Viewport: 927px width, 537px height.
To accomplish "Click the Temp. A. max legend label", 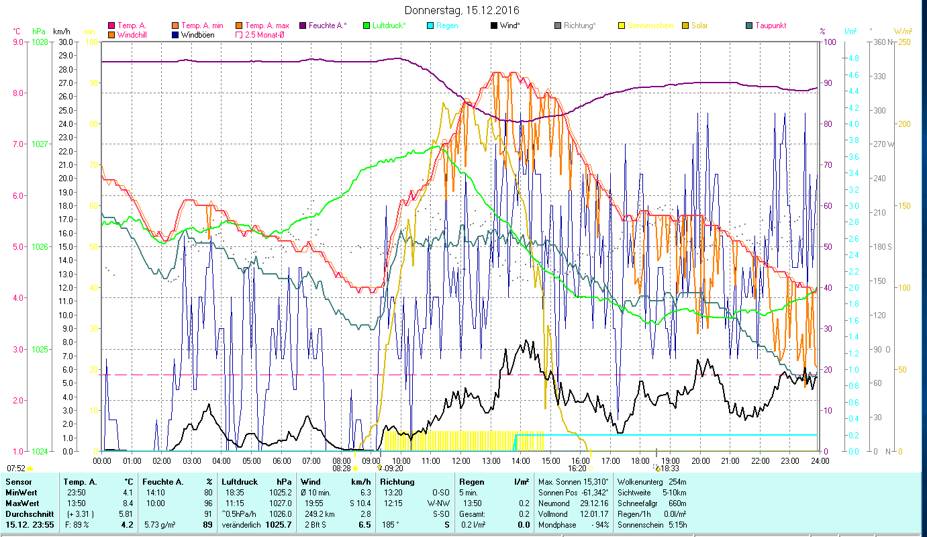I will pyautogui.click(x=268, y=26).
